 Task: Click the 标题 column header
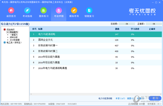tap(40, 29)
